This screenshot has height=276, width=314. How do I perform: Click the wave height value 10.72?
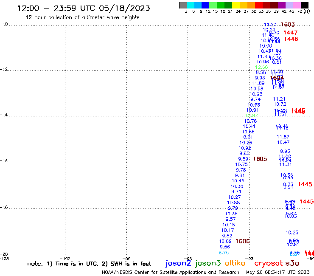(x=280, y=104)
